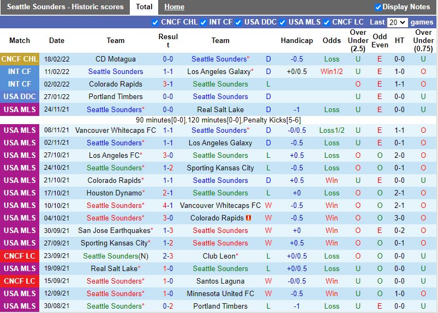The image size is (438, 313).
Task: Toggle the Display Notes checkbox
Action: click(378, 7)
